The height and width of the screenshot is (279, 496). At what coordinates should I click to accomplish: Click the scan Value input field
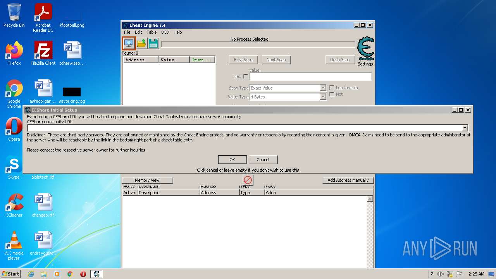310,76
